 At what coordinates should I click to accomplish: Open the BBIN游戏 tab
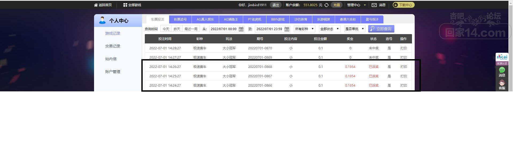coord(278,19)
